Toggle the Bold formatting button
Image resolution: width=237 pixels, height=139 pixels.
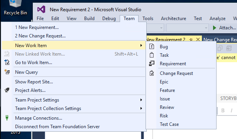tap(223, 110)
